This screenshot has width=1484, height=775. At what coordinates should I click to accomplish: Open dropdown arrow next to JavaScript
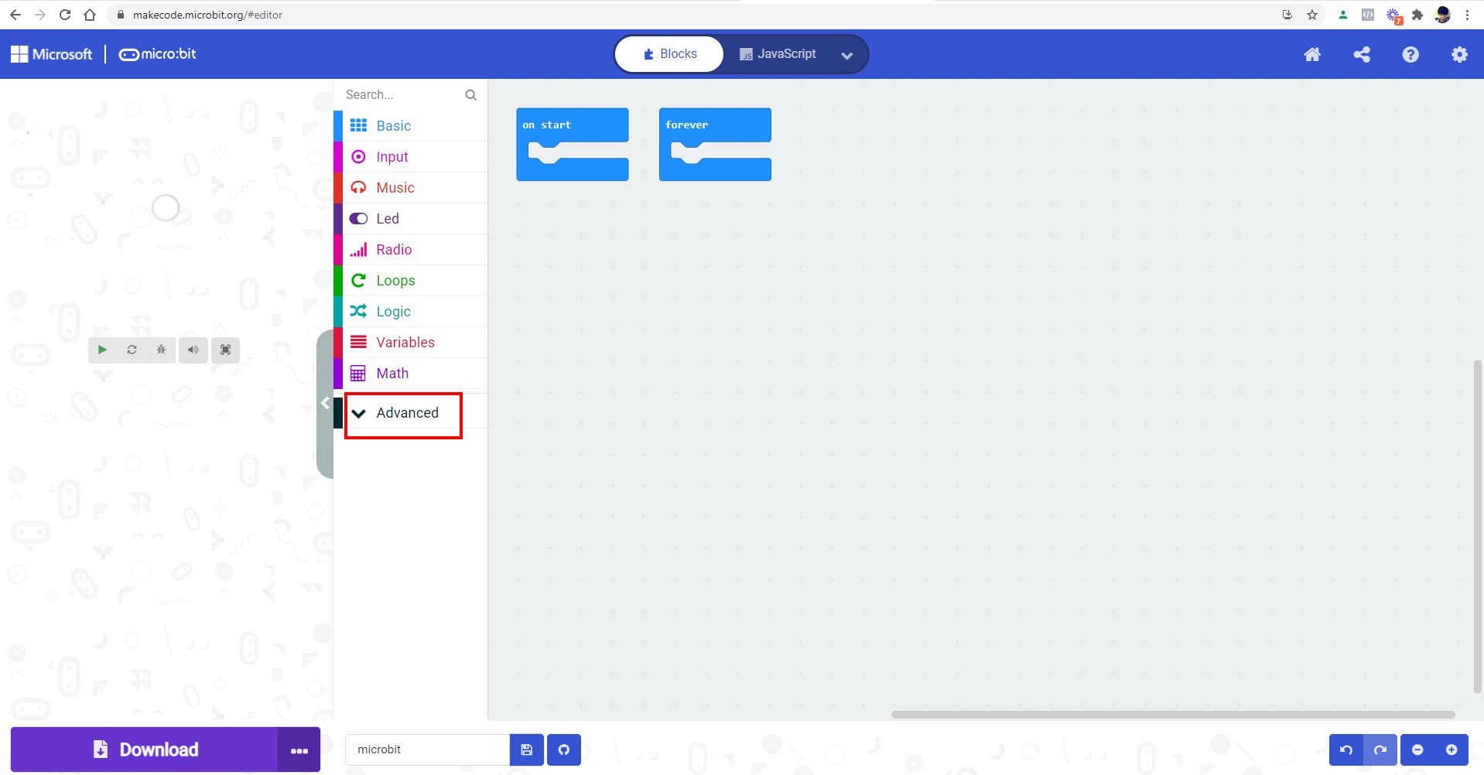pos(846,55)
